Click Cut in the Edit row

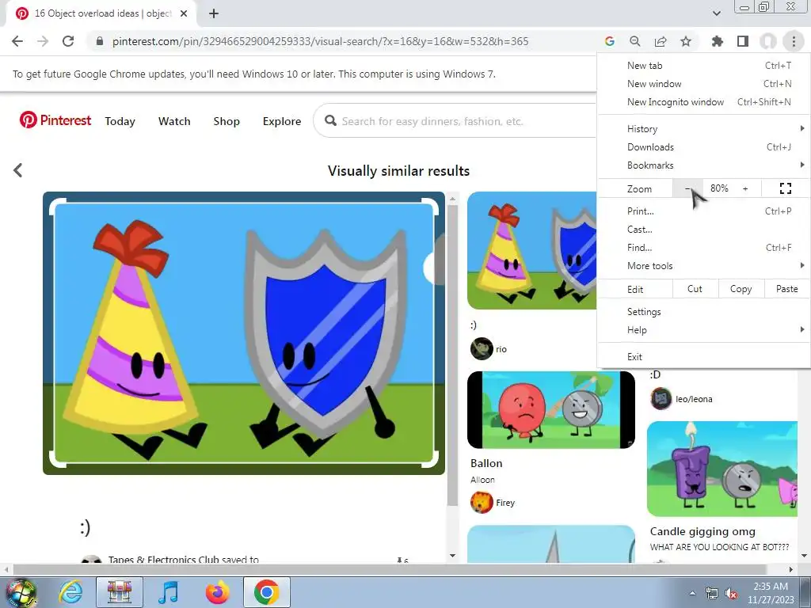pos(695,289)
